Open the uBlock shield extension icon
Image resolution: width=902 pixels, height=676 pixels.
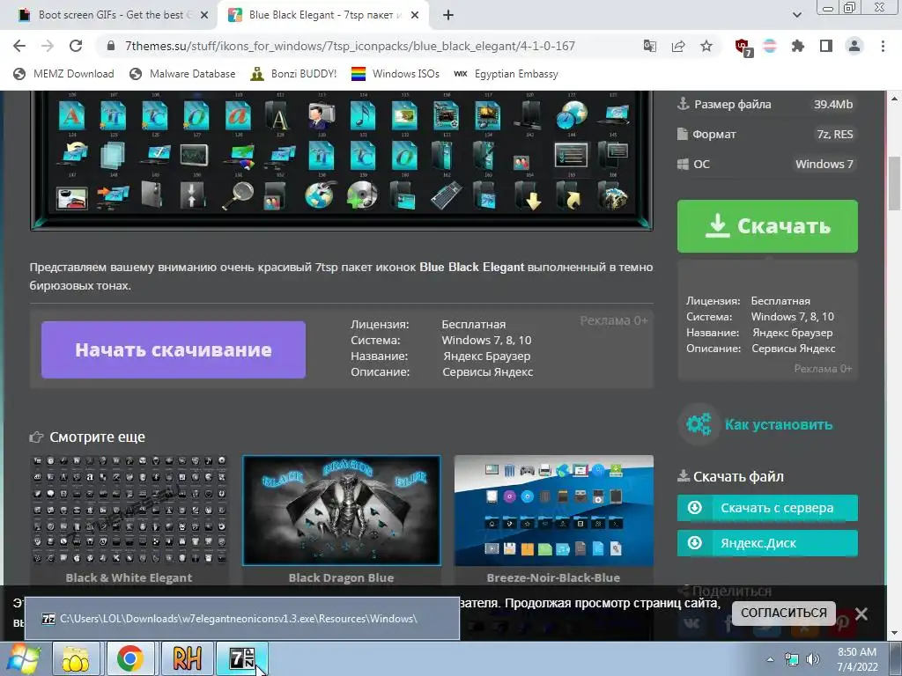tap(743, 47)
